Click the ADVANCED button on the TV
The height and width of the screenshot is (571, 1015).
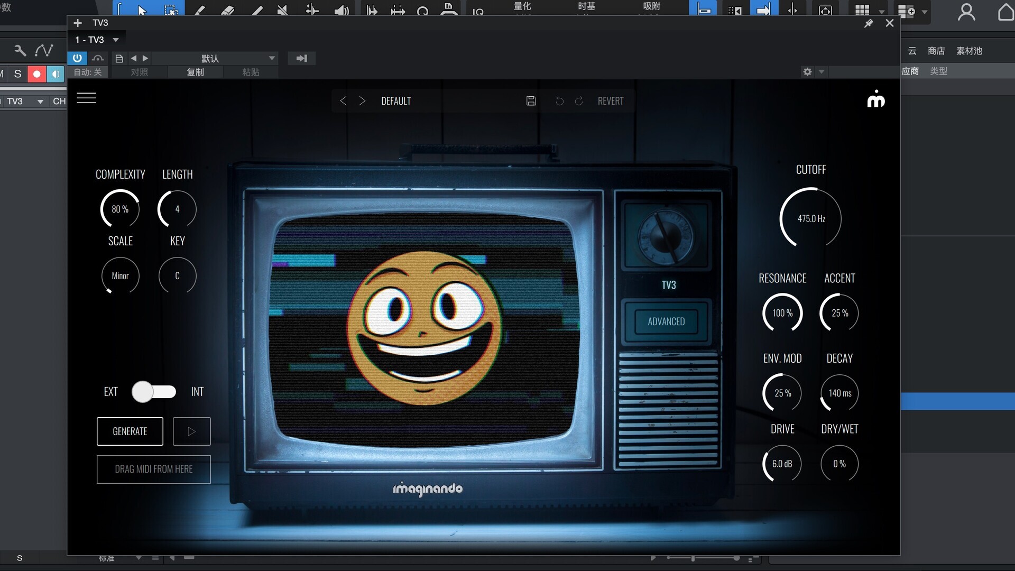[x=666, y=321]
